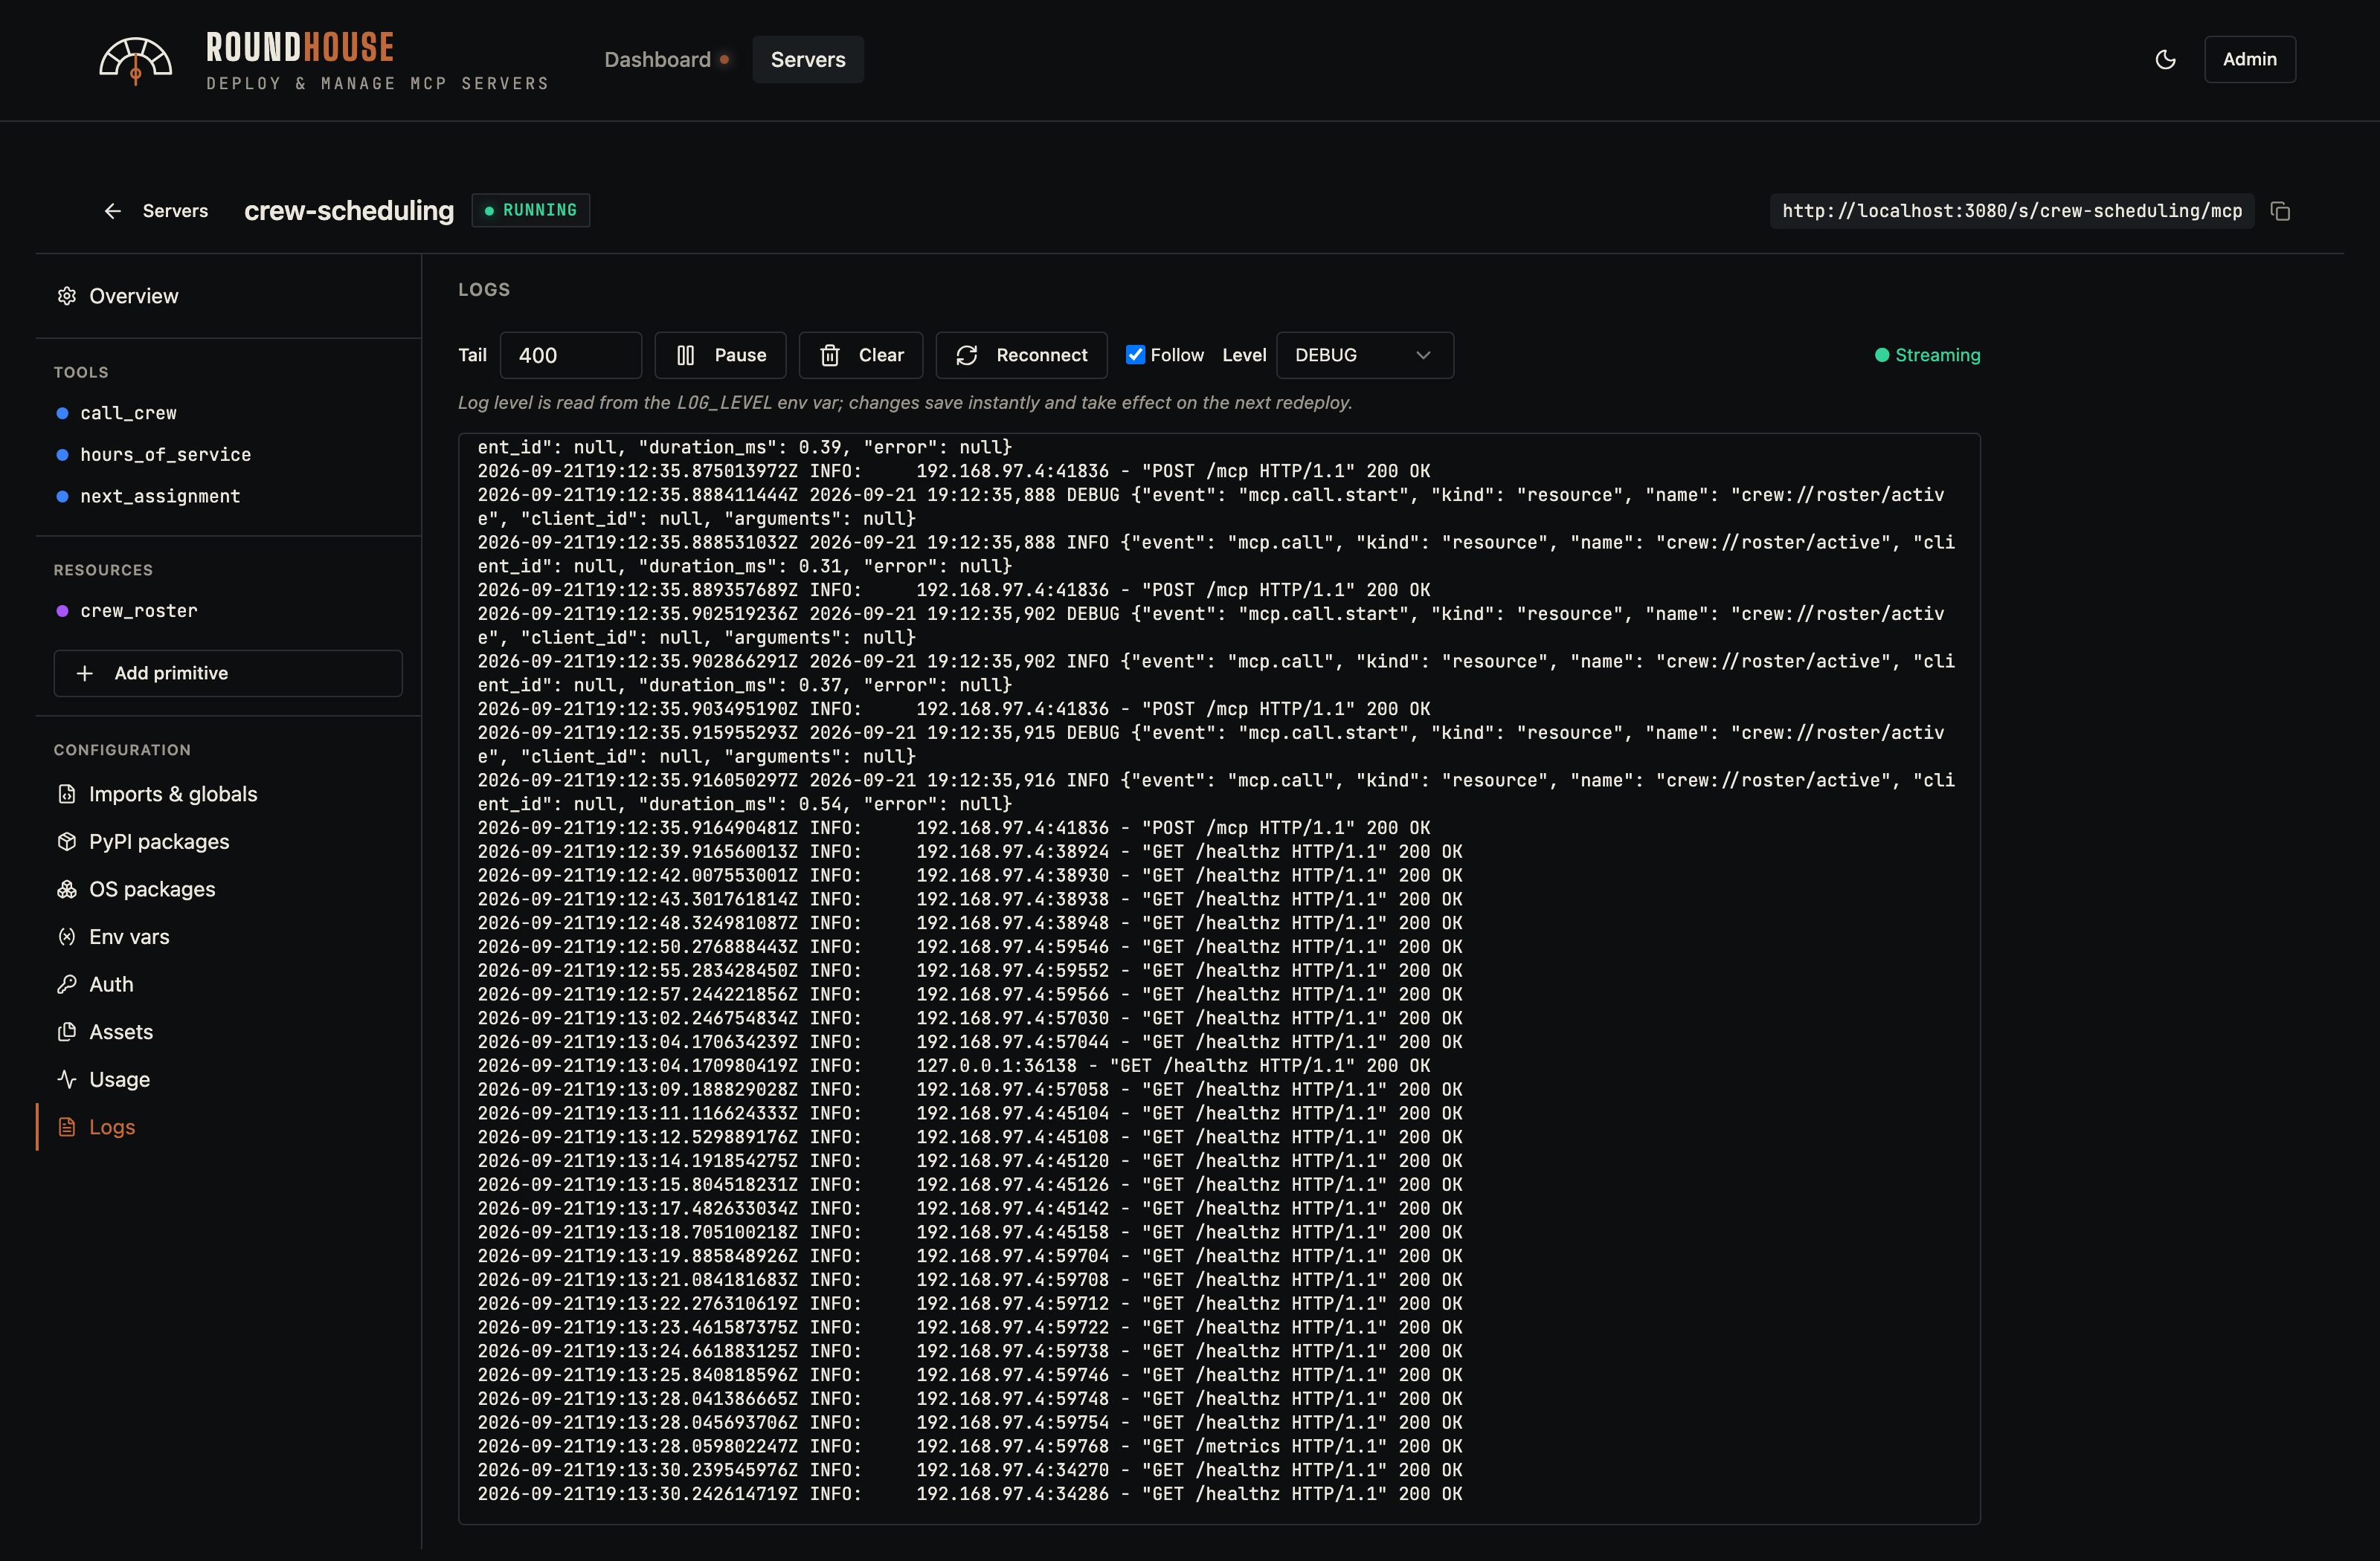Click the Servers breadcrumb link
Viewport: 2380px width, 1561px height.
pyautogui.click(x=175, y=211)
